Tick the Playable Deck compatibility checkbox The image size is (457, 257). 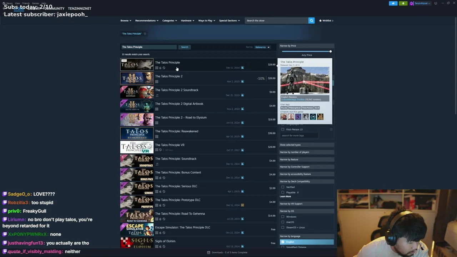pyautogui.click(x=283, y=192)
